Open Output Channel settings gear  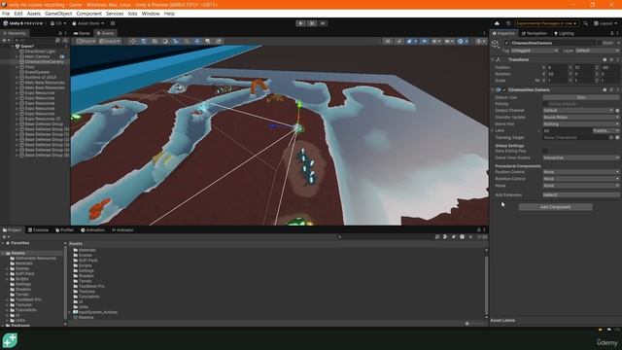pyautogui.click(x=618, y=110)
